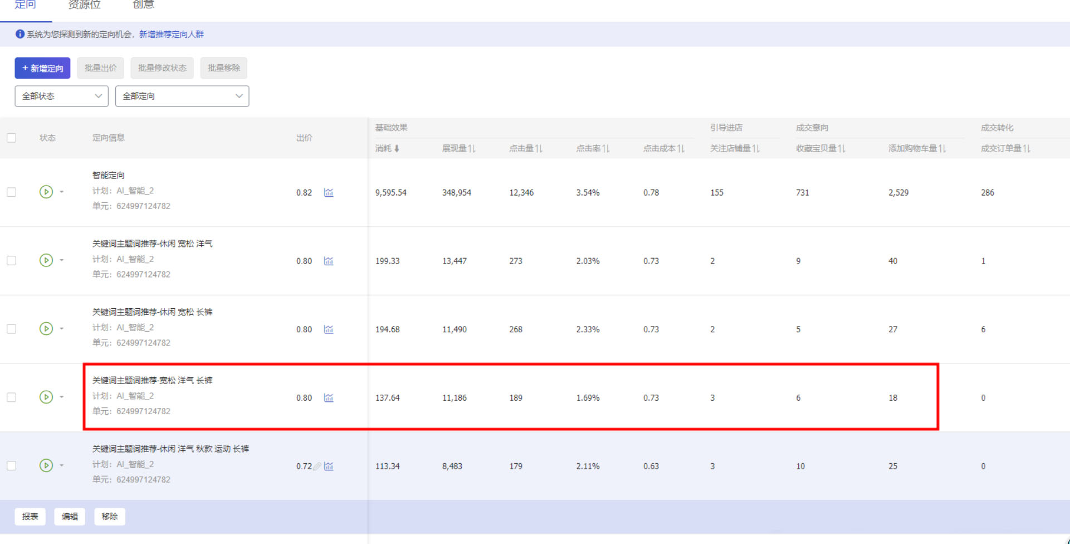The width and height of the screenshot is (1070, 544).
Task: Expand status arrow for 休闲 宽松 洋气 row
Action: [x=62, y=260]
